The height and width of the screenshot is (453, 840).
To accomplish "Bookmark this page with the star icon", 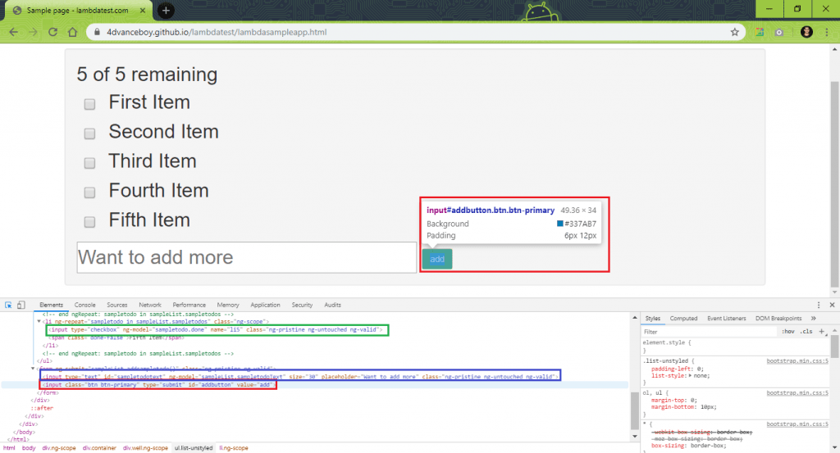I will click(734, 32).
